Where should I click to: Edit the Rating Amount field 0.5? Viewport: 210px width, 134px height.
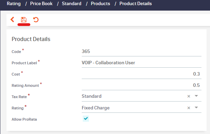click(142, 85)
